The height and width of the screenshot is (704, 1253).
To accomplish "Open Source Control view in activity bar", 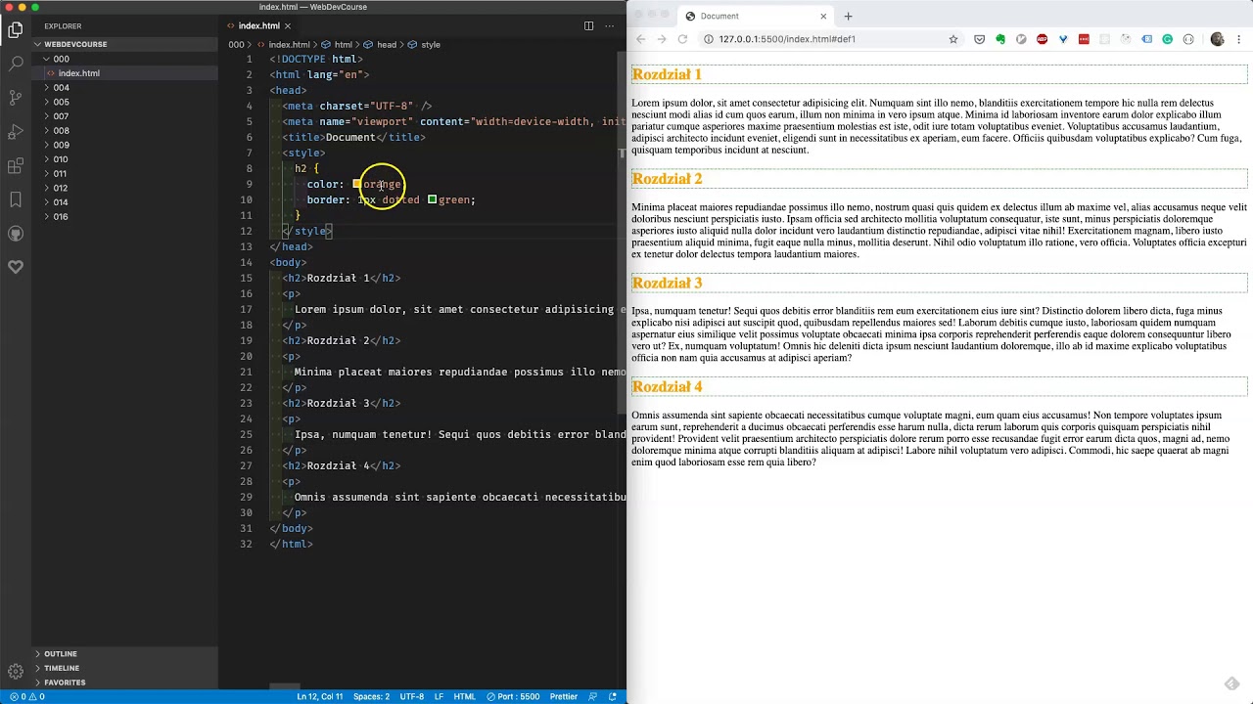I will 16,97.
